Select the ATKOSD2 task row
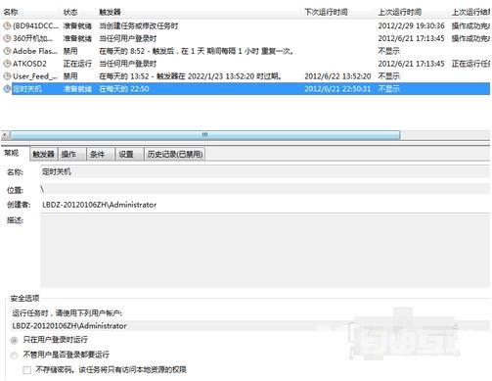The image size is (492, 381). pos(246,64)
